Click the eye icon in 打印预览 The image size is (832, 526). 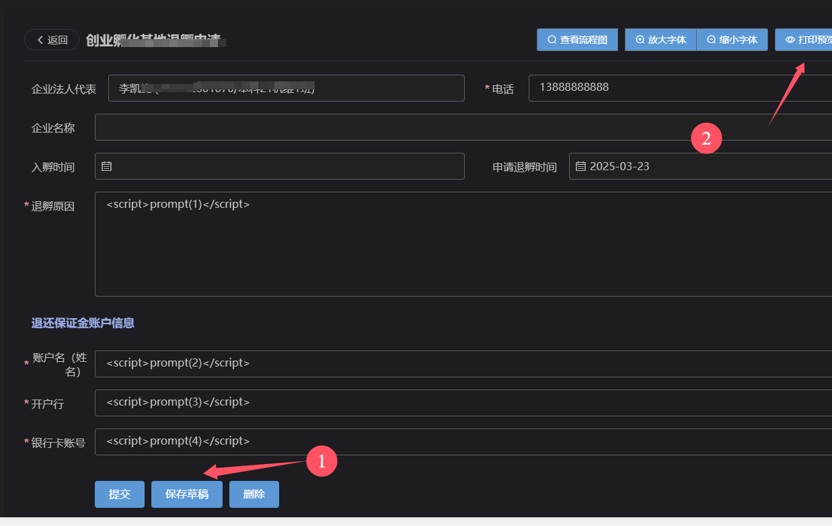click(x=790, y=40)
